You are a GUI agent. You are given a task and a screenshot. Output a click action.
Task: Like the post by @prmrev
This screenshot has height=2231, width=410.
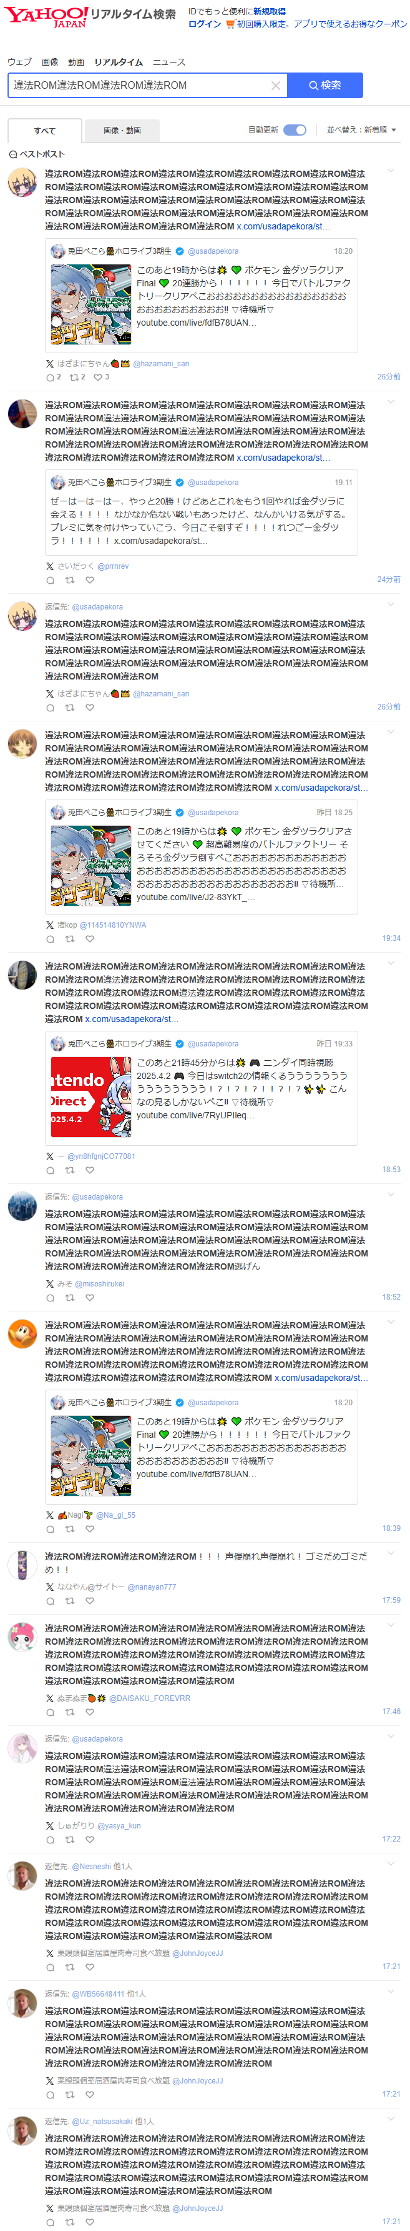tap(89, 580)
